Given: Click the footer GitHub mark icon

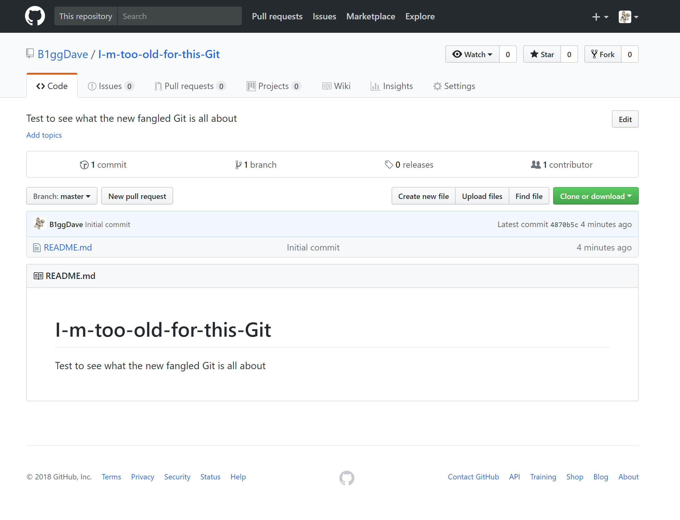Looking at the screenshot, I should pos(347,478).
